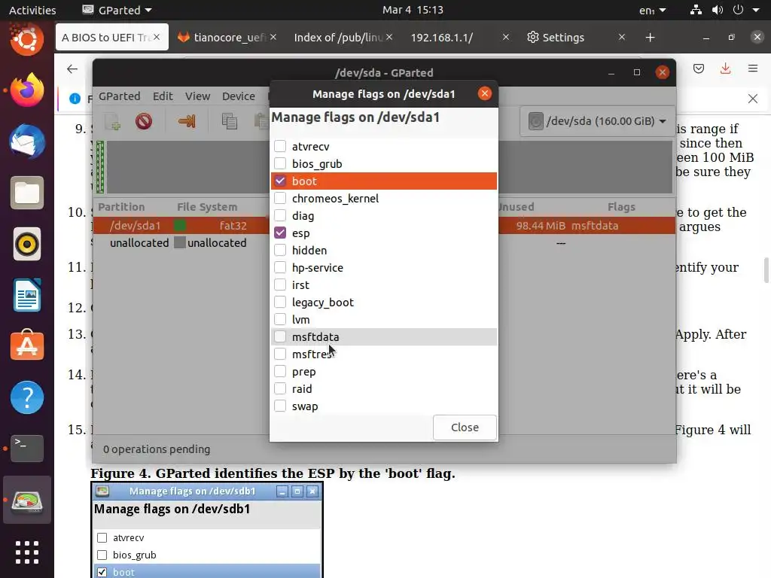Screen dimensions: 771x578
Task: Open the /dev/sda device selector dropdown
Action: [x=597, y=121]
